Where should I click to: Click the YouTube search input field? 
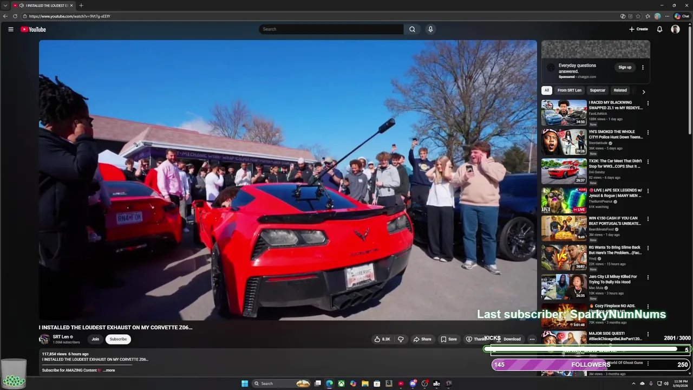(x=331, y=29)
